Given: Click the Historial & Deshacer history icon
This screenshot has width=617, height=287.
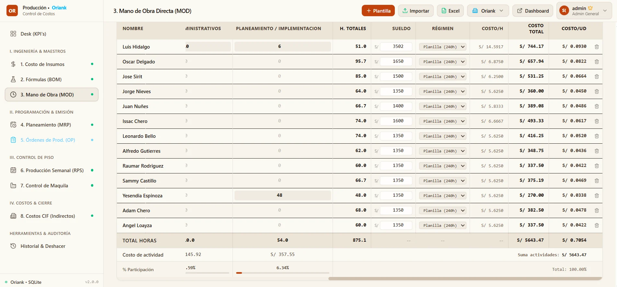Looking at the screenshot, I should pyautogui.click(x=13, y=246).
